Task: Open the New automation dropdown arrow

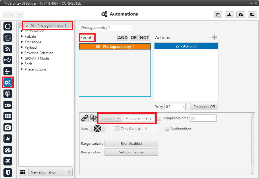Action: click(x=69, y=172)
